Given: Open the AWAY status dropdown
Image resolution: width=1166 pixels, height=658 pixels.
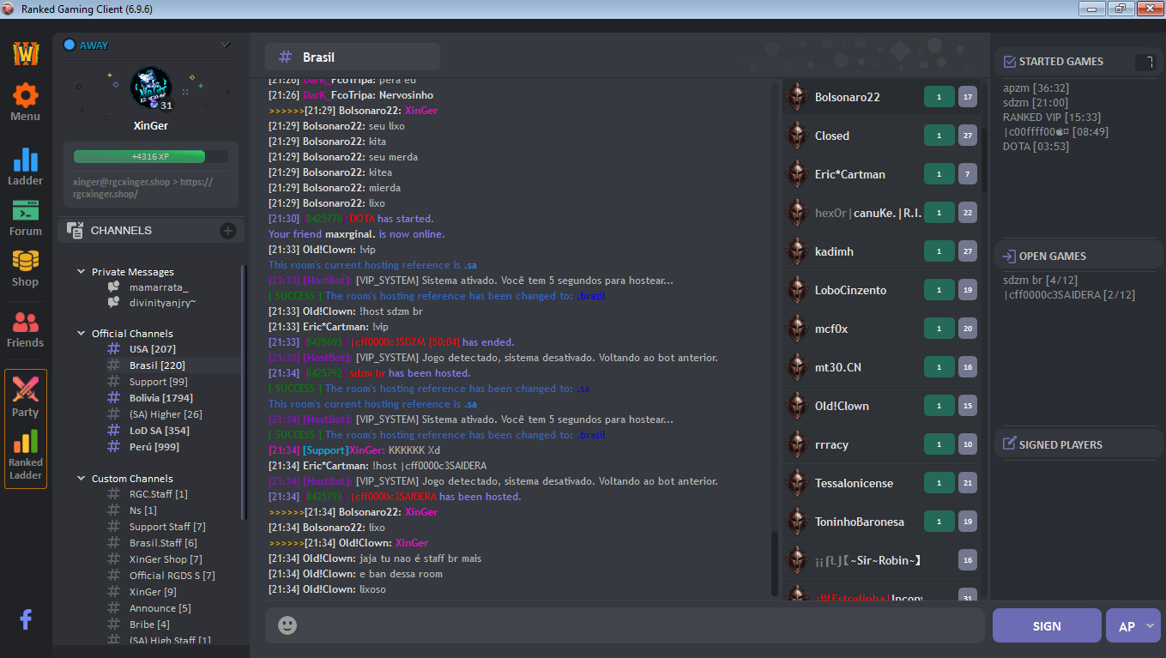Looking at the screenshot, I should click(x=226, y=45).
